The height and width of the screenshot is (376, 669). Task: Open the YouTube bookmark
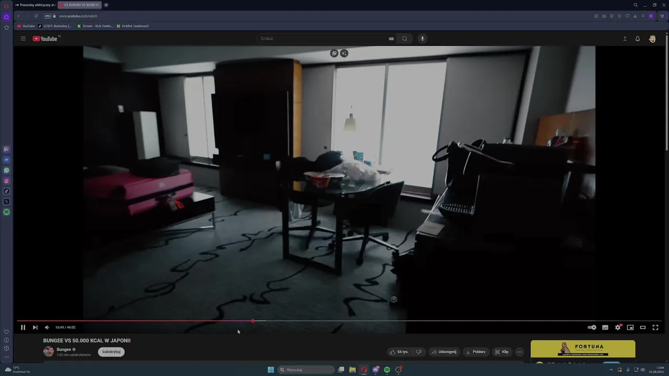(26, 26)
